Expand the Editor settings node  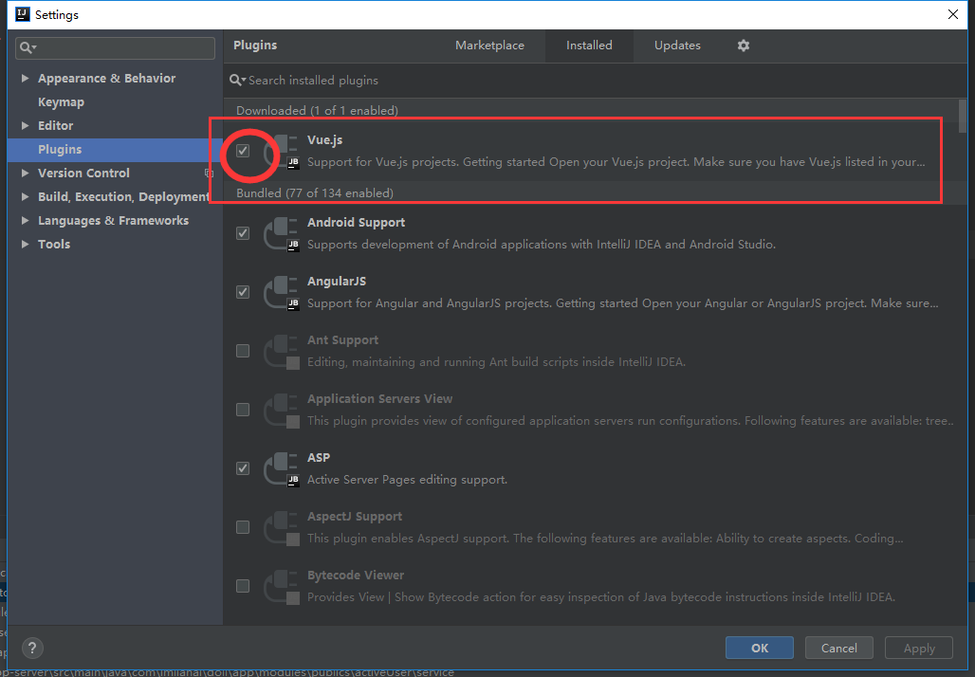tap(25, 125)
